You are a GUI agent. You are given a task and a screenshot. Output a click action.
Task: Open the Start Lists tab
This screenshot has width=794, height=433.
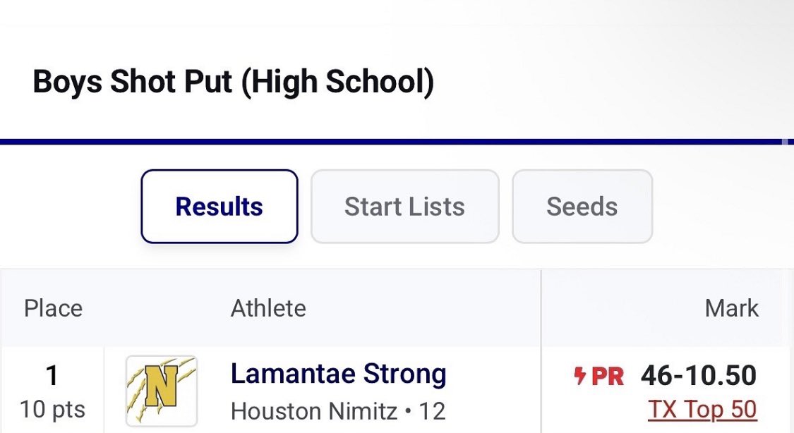click(x=404, y=207)
